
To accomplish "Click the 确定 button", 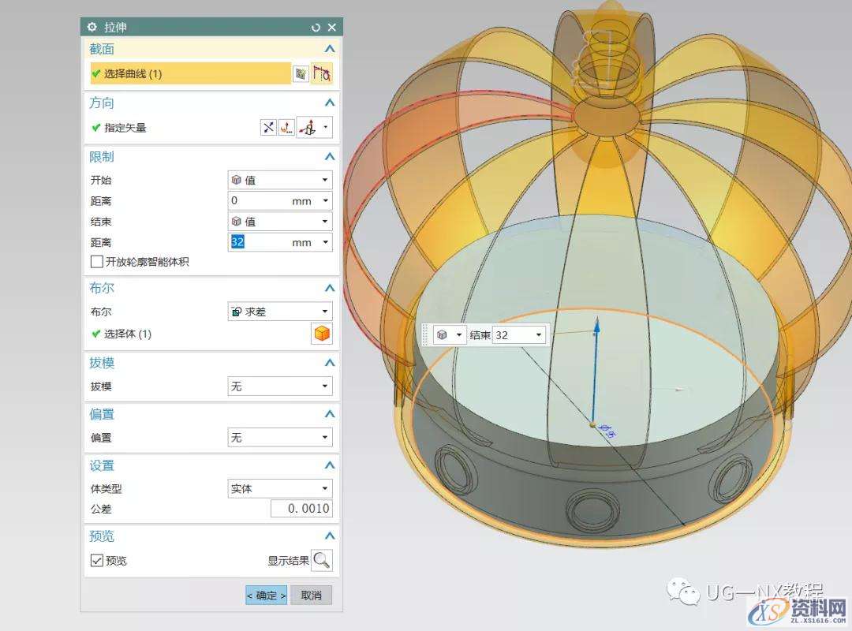I will tap(266, 596).
